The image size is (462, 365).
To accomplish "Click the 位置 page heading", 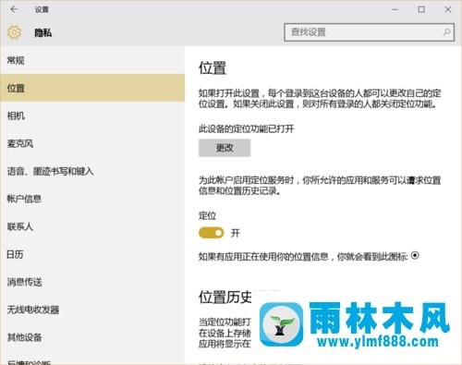I will point(213,67).
